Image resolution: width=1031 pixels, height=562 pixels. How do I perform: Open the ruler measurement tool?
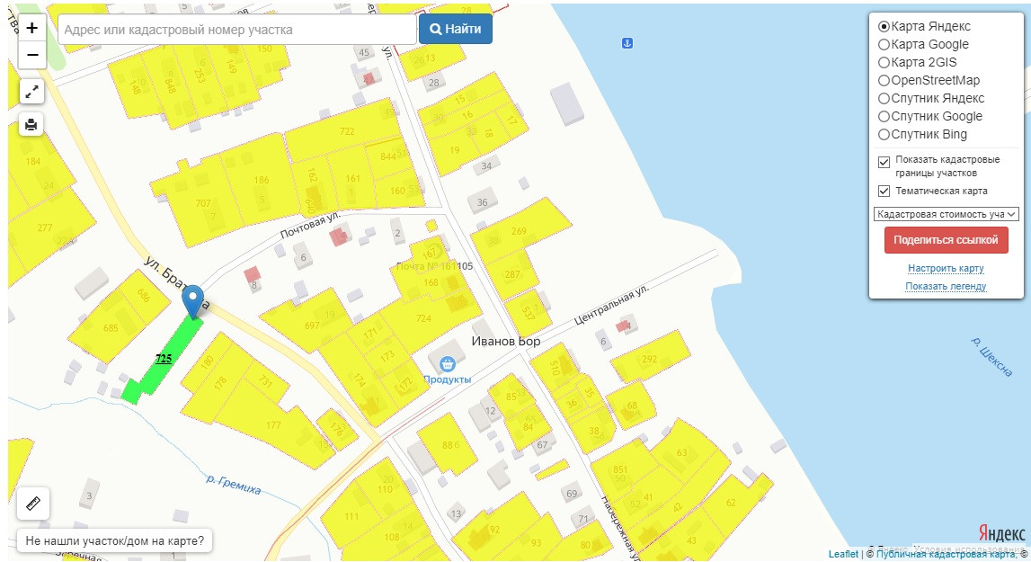33,504
